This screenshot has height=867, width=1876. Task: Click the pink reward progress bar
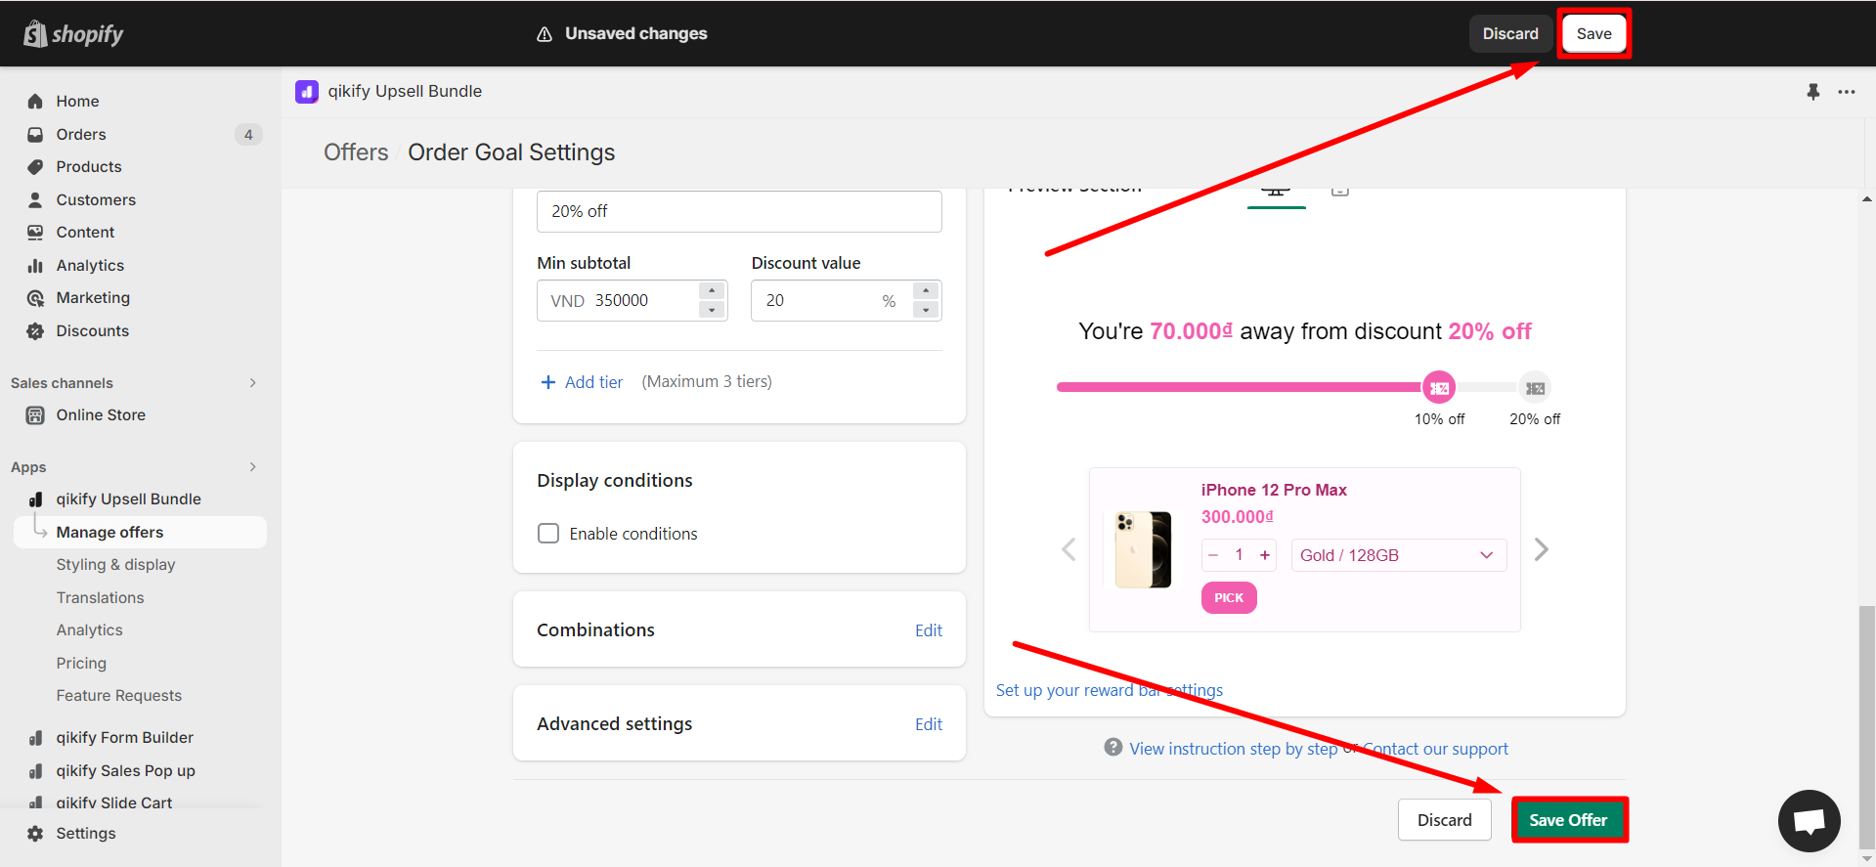[x=1240, y=388]
